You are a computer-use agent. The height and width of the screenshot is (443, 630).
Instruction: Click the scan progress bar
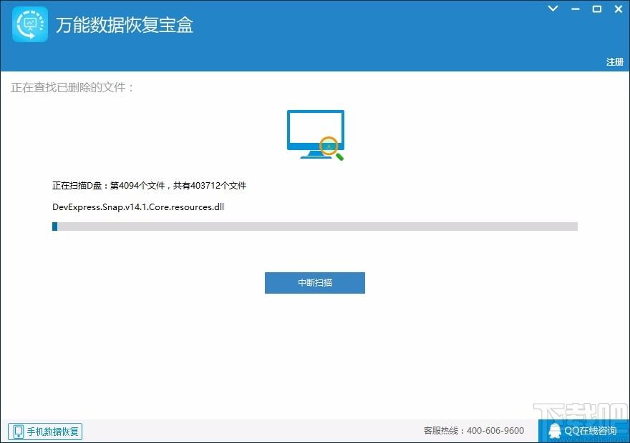tap(315, 227)
